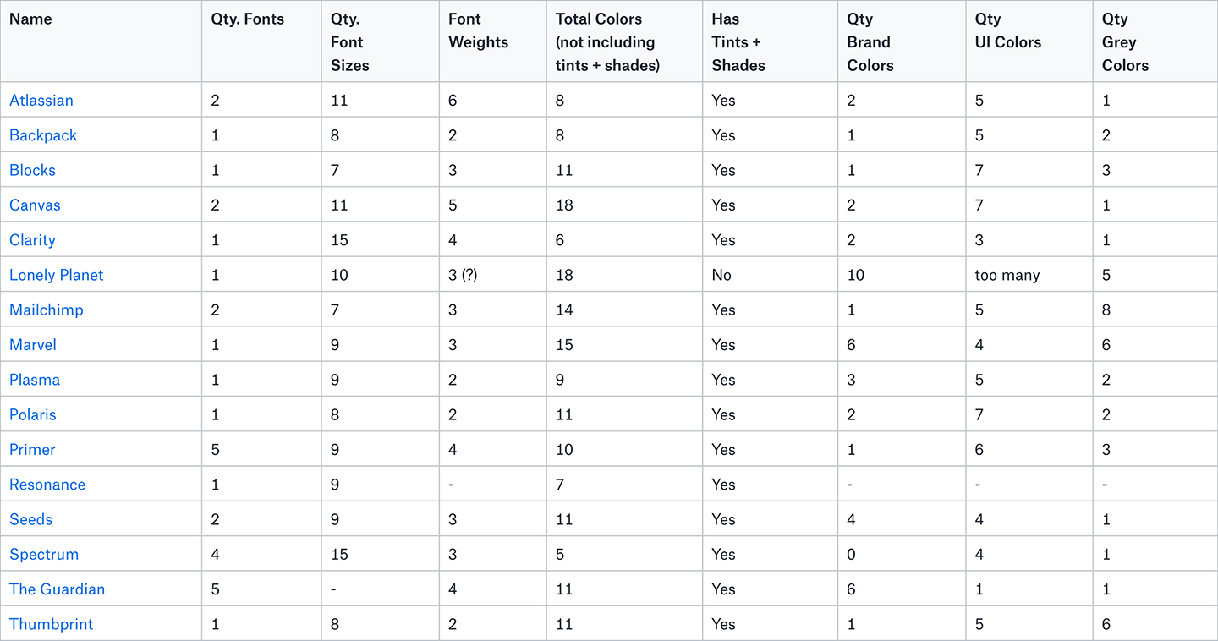Viewport: 1218px width, 641px height.
Task: Open the Canvas design system link
Action: [x=35, y=205]
